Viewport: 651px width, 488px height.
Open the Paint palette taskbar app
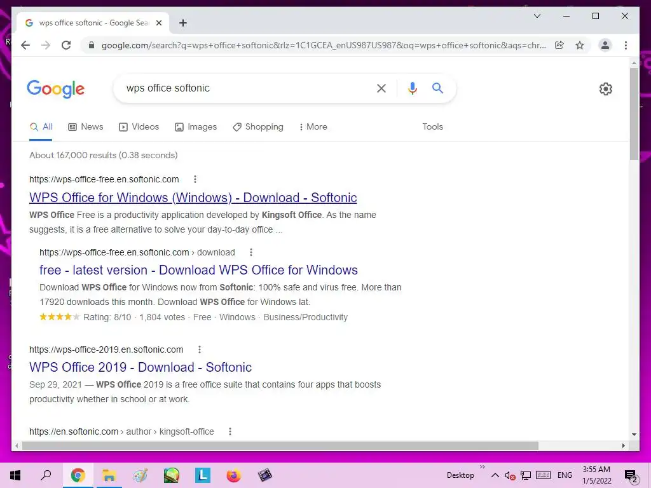140,475
